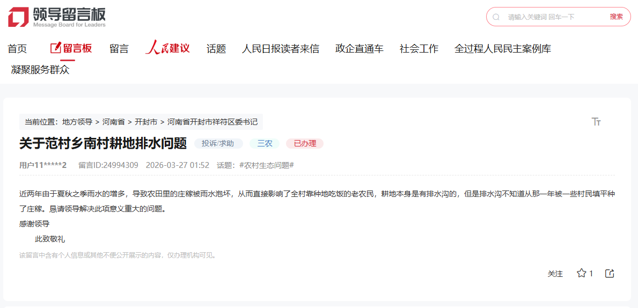This screenshot has width=638, height=308.
Task: Navigate to 政企直通车
Action: tap(360, 49)
